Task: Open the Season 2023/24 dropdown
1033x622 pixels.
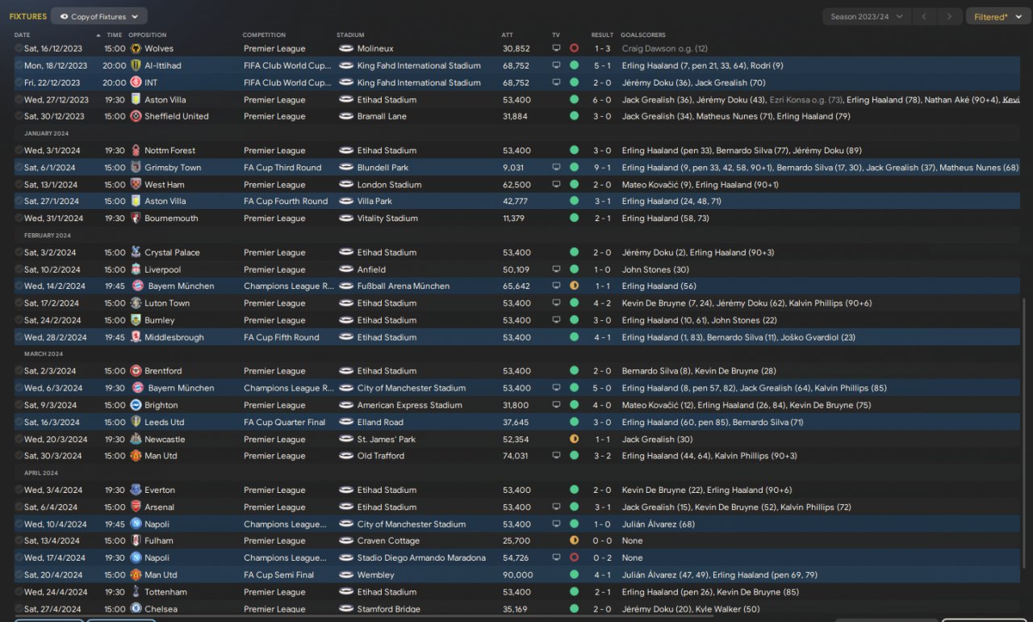Action: [x=867, y=16]
